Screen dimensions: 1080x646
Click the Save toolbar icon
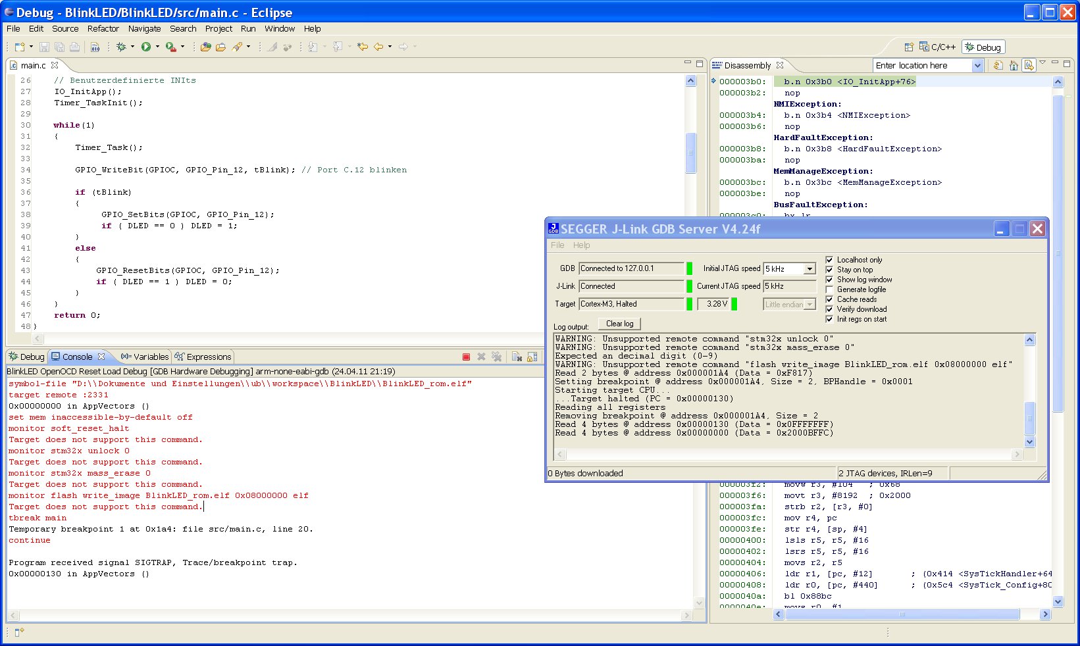[44, 47]
